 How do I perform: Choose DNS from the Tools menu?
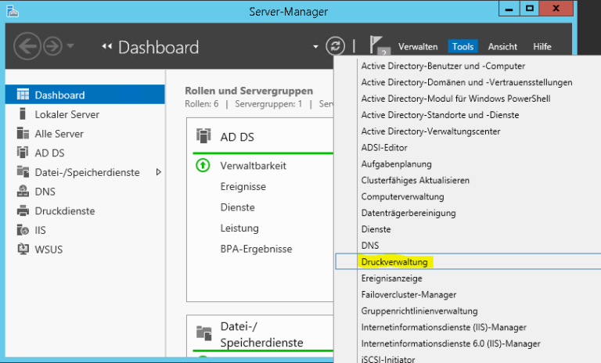pos(370,246)
